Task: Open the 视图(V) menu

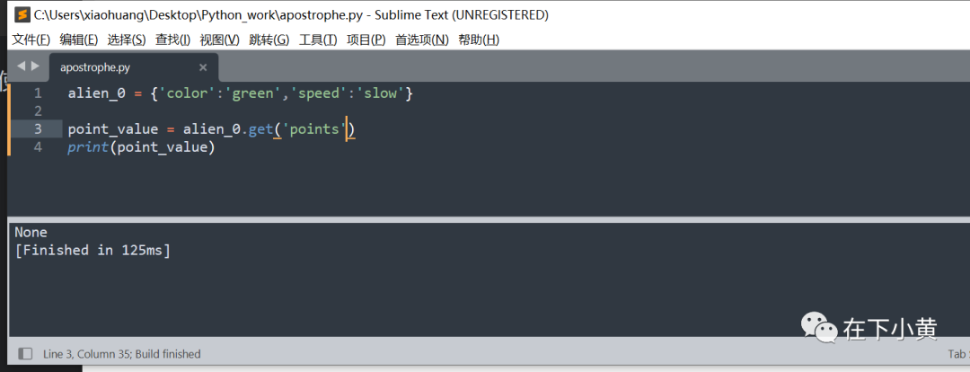Action: click(220, 40)
